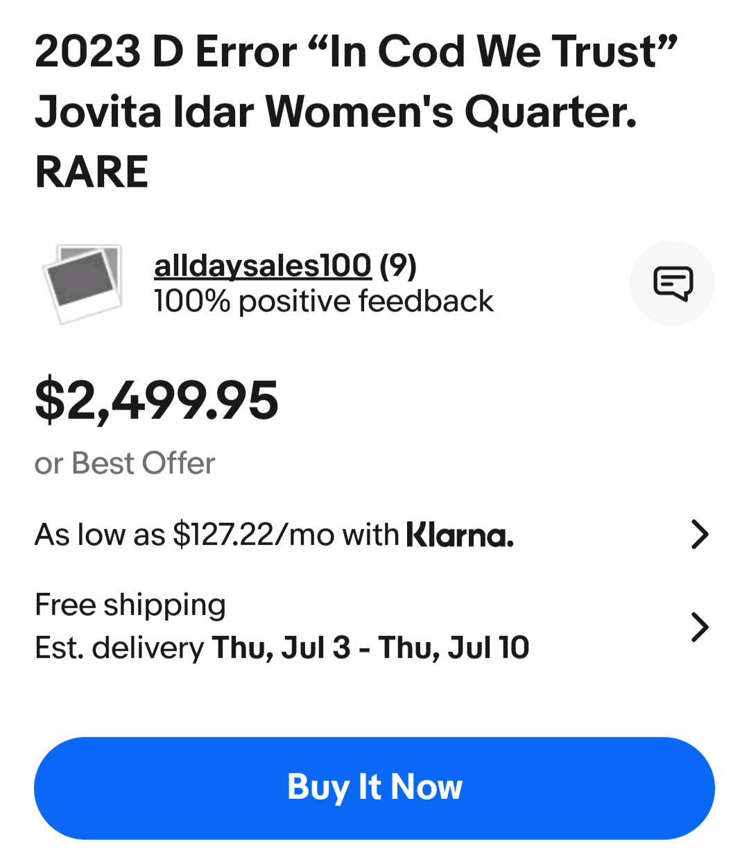This screenshot has width=749, height=853.
Task: Tap the 100% positive feedback text
Action: tap(323, 302)
